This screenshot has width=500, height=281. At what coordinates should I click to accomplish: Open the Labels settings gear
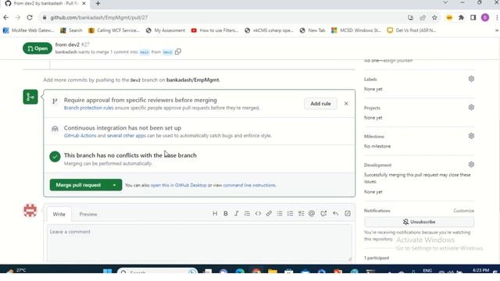pos(471,79)
